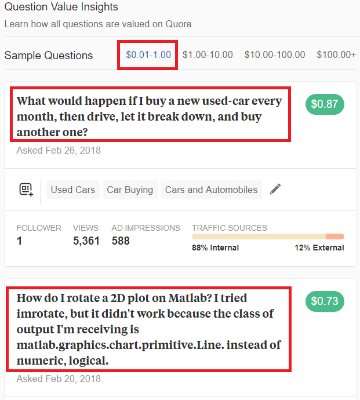The height and width of the screenshot is (400, 360).
Task: Edit topics with the pencil icon
Action: click(x=275, y=190)
